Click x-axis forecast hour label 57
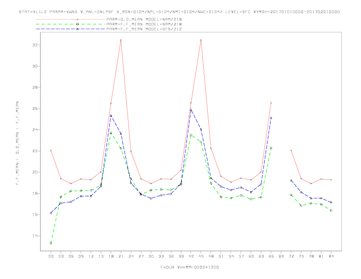Image resolution: width=361 pixels, height=279 pixels. tap(241, 256)
